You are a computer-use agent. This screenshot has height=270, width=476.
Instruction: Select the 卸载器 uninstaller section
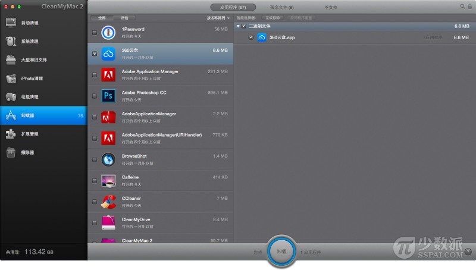click(x=43, y=115)
